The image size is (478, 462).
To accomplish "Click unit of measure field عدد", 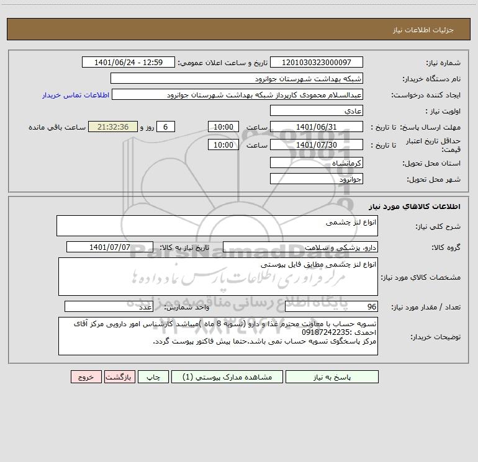I will click(109, 306).
